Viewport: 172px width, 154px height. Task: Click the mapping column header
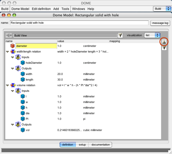pyautogui.click(x=135, y=41)
